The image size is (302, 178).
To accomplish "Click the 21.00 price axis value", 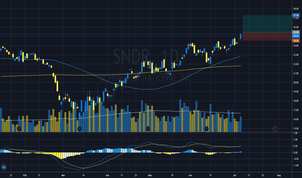I will tap(296, 73).
